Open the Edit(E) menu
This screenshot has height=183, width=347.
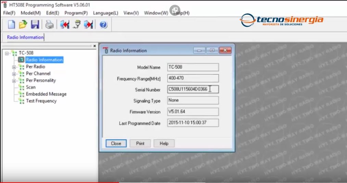click(x=53, y=13)
